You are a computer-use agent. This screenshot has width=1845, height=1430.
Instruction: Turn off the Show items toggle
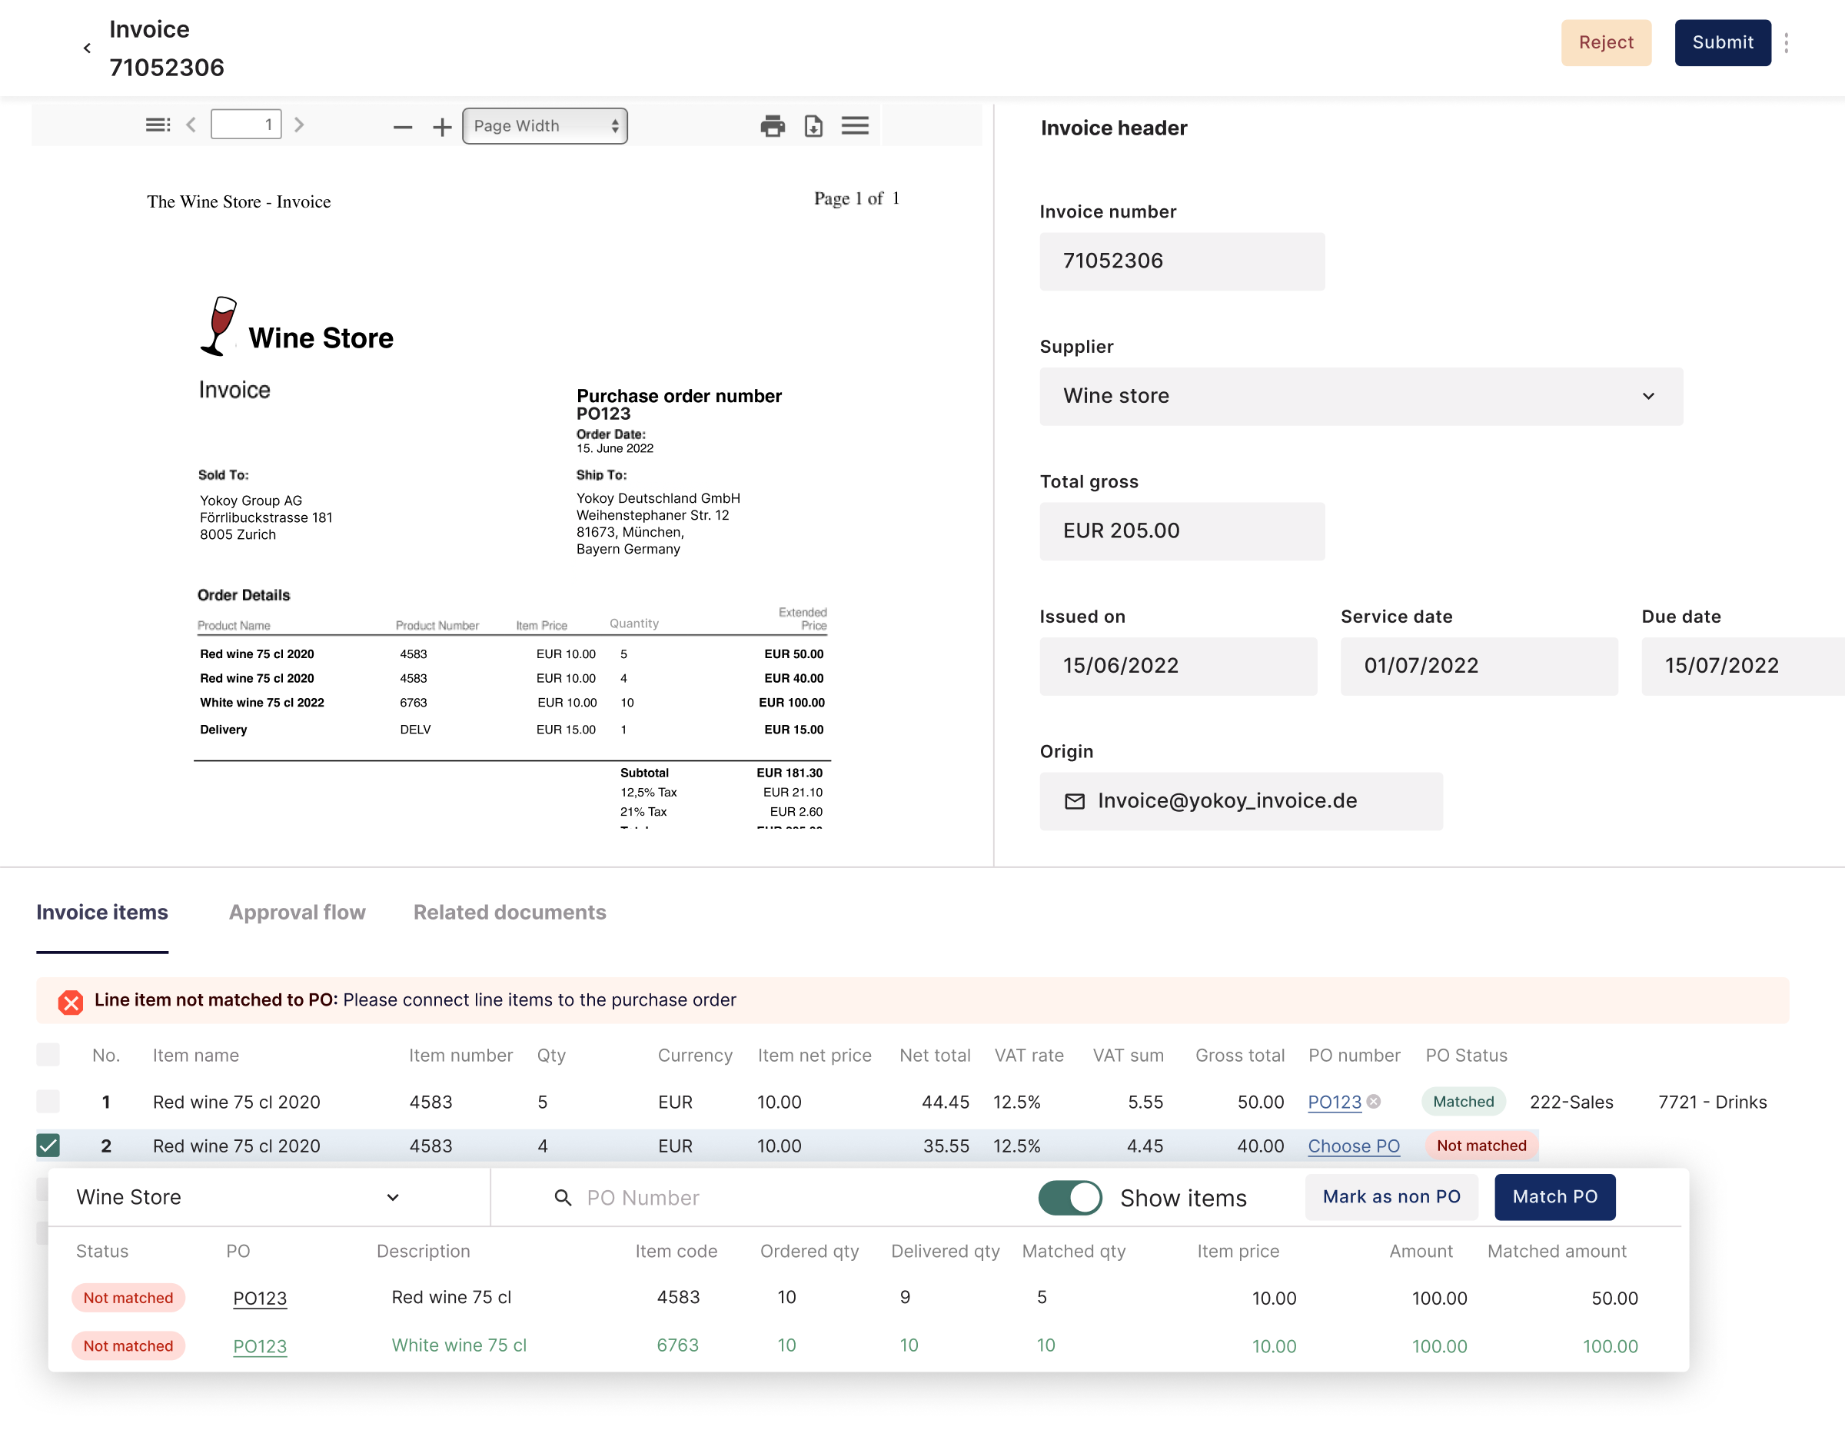[1070, 1198]
